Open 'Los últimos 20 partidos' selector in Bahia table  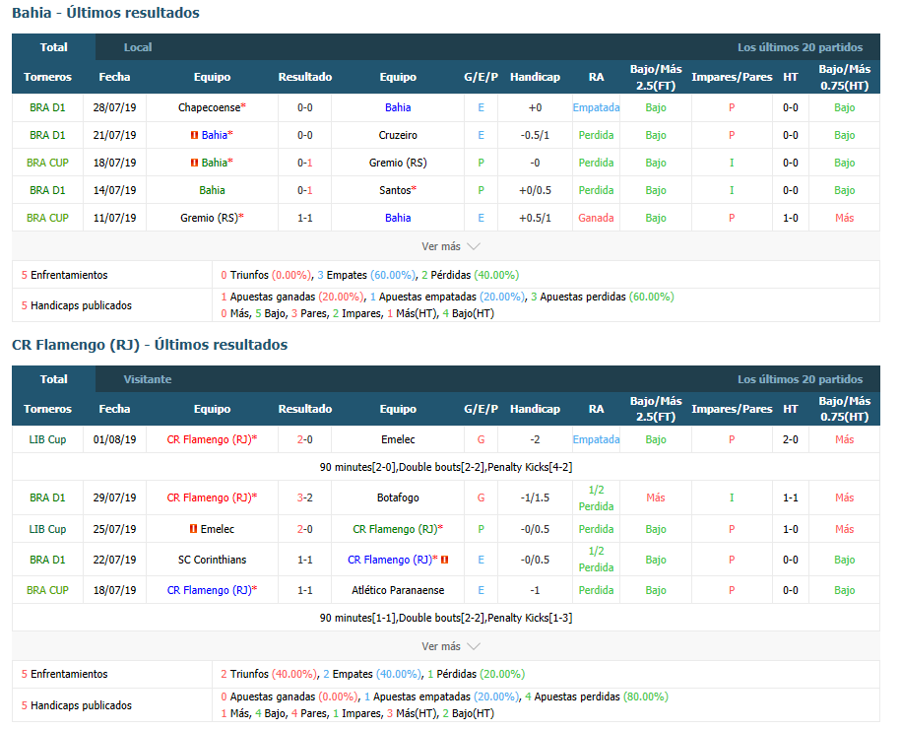(x=800, y=47)
